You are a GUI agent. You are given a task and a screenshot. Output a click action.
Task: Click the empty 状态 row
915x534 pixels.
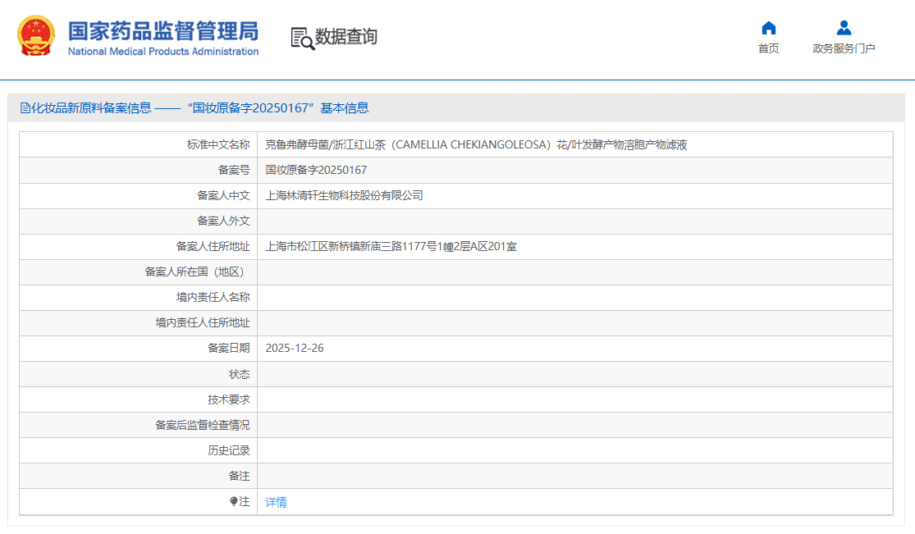(x=574, y=373)
